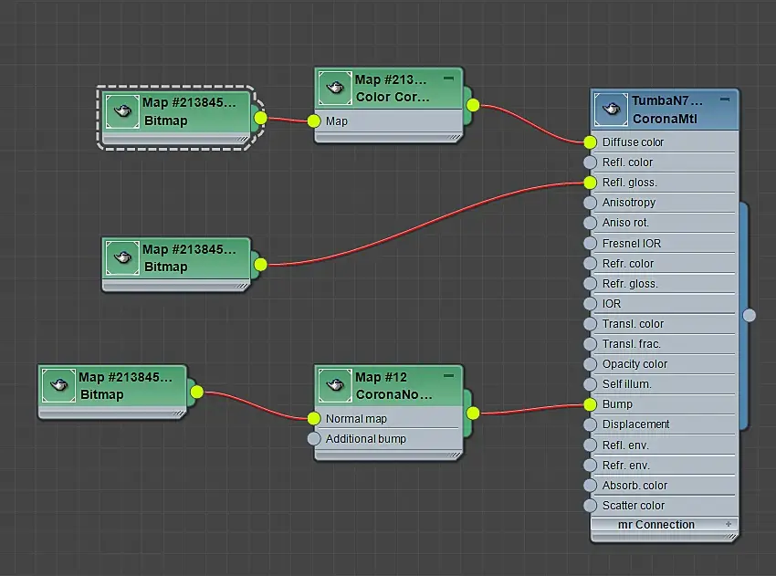The height and width of the screenshot is (576, 776).
Task: Expand the mr Connection rollout plus
Action: (729, 524)
